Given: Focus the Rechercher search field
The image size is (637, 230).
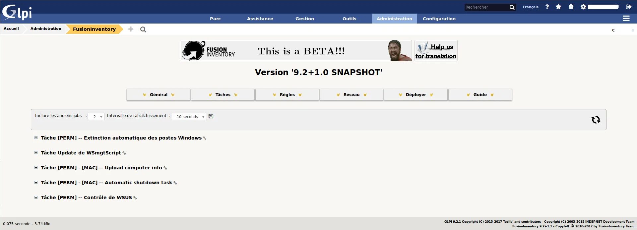Looking at the screenshot, I should coord(486,7).
